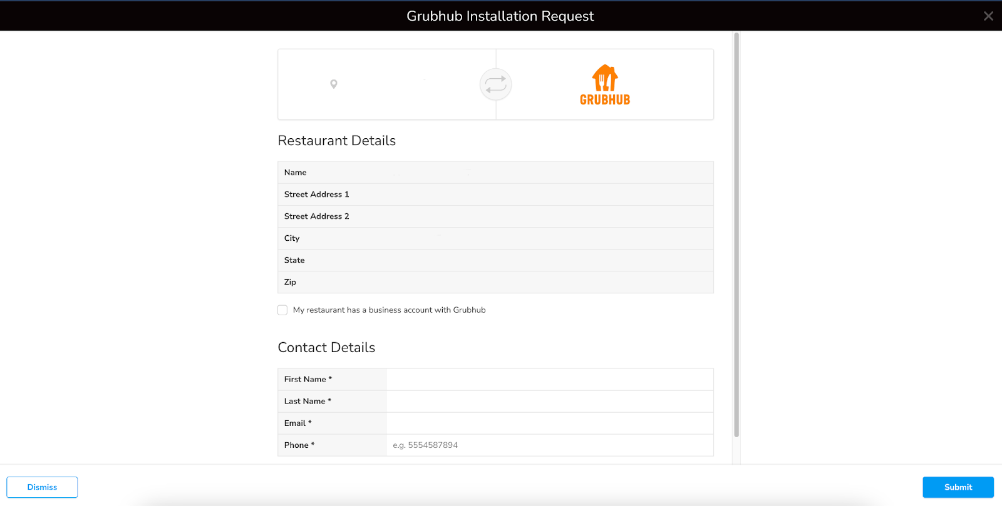Click the Email * label
This screenshot has width=1002, height=506.
pyautogui.click(x=297, y=423)
